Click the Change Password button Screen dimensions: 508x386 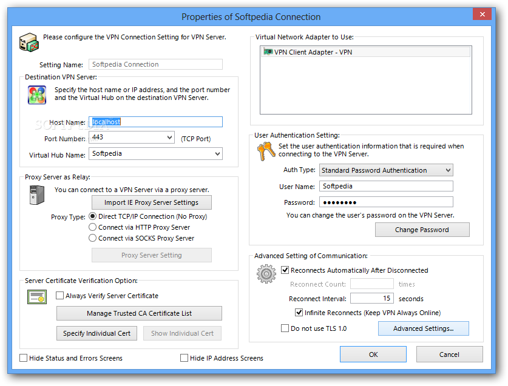point(422,230)
